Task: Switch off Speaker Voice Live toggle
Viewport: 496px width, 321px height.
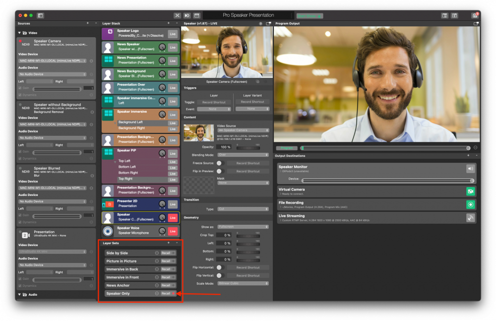Action: [173, 231]
